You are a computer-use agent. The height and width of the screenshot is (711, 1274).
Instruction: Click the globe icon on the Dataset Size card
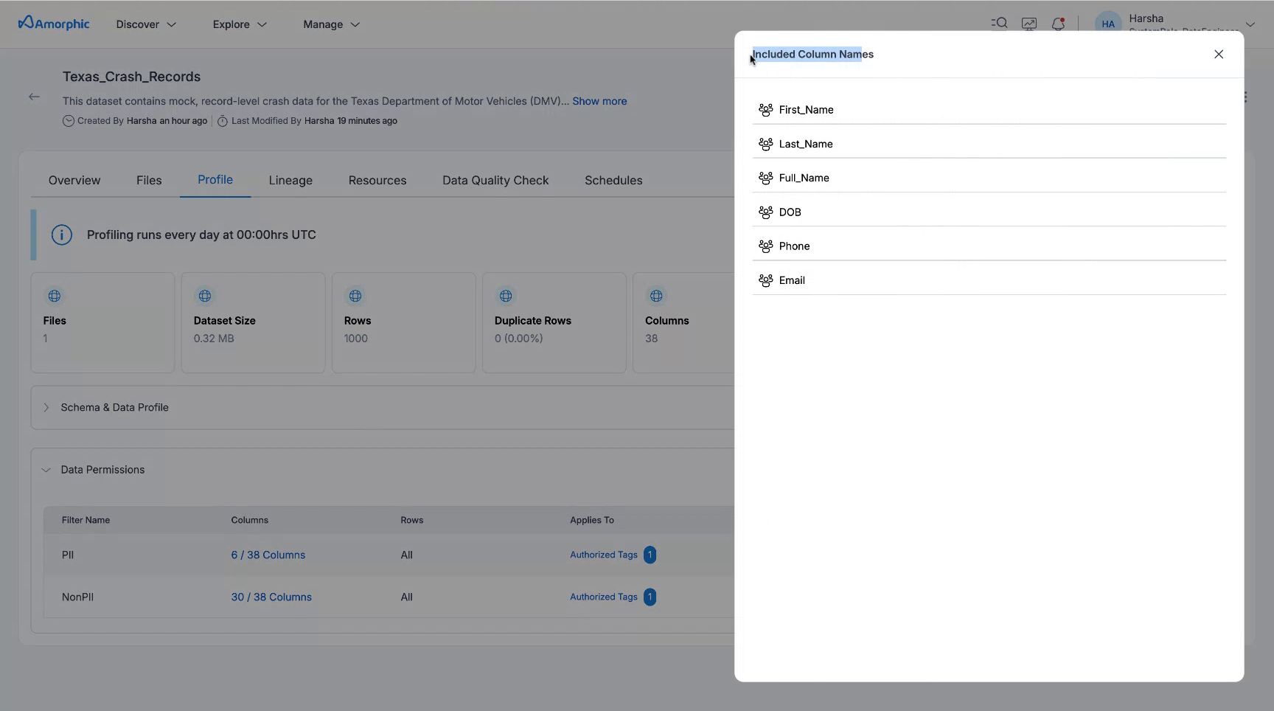pyautogui.click(x=204, y=296)
